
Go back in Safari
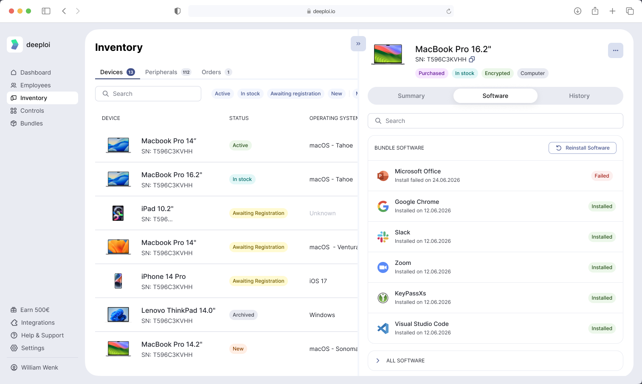(x=64, y=11)
